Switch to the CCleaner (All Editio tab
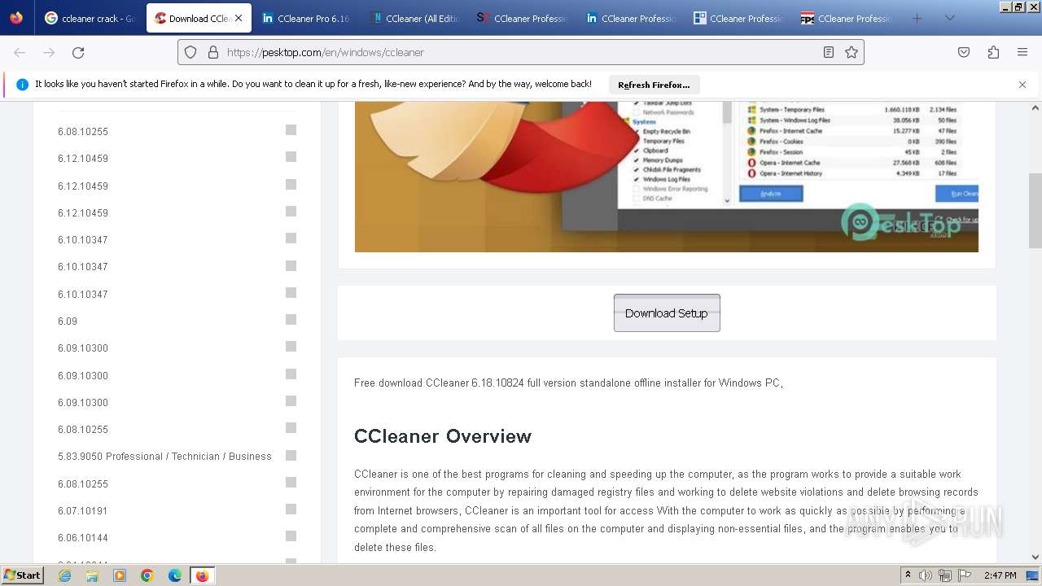 point(415,18)
